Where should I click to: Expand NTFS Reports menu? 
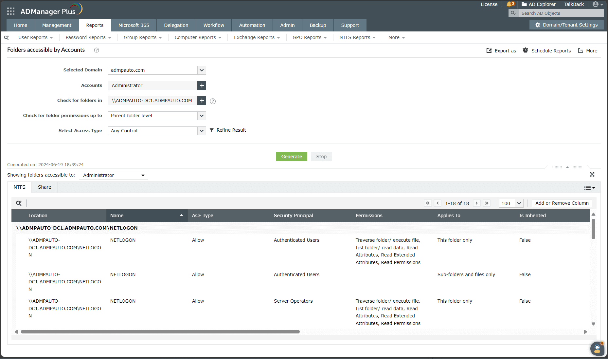coord(357,37)
